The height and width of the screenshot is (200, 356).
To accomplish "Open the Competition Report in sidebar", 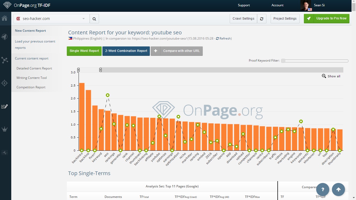I will pyautogui.click(x=31, y=87).
